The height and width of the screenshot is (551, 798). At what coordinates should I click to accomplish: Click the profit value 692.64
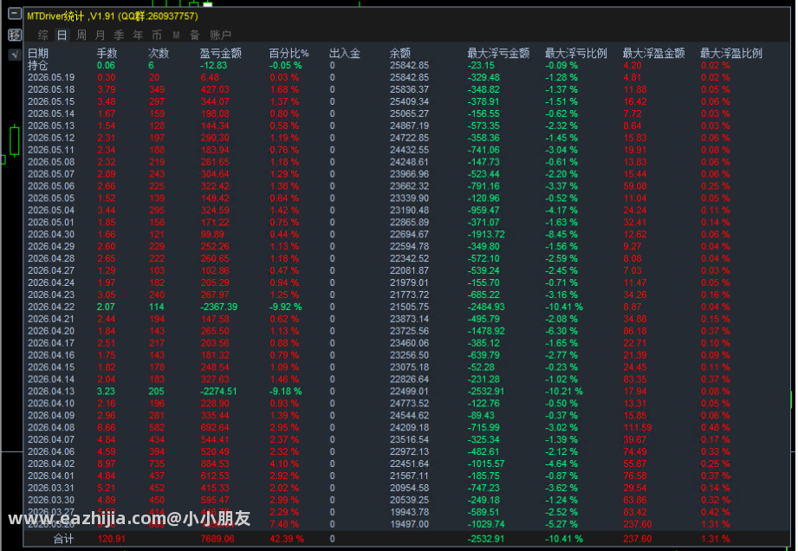[215, 428]
